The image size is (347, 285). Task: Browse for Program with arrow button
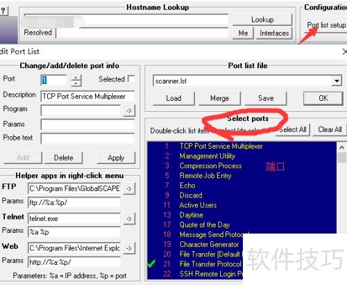[x=129, y=111]
